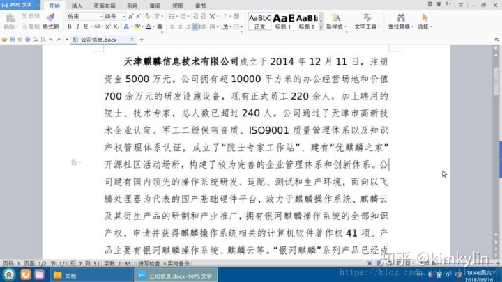Switch to the 插入 tab
This screenshot has width=502, height=282.
[77, 6]
